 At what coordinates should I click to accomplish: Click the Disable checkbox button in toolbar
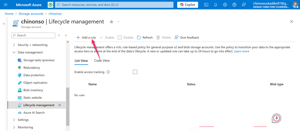click(x=126, y=38)
